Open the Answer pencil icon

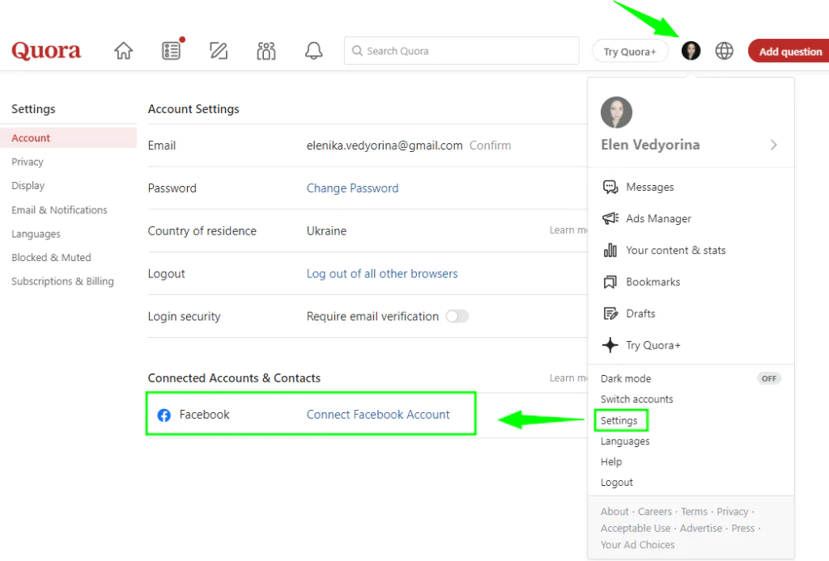219,51
